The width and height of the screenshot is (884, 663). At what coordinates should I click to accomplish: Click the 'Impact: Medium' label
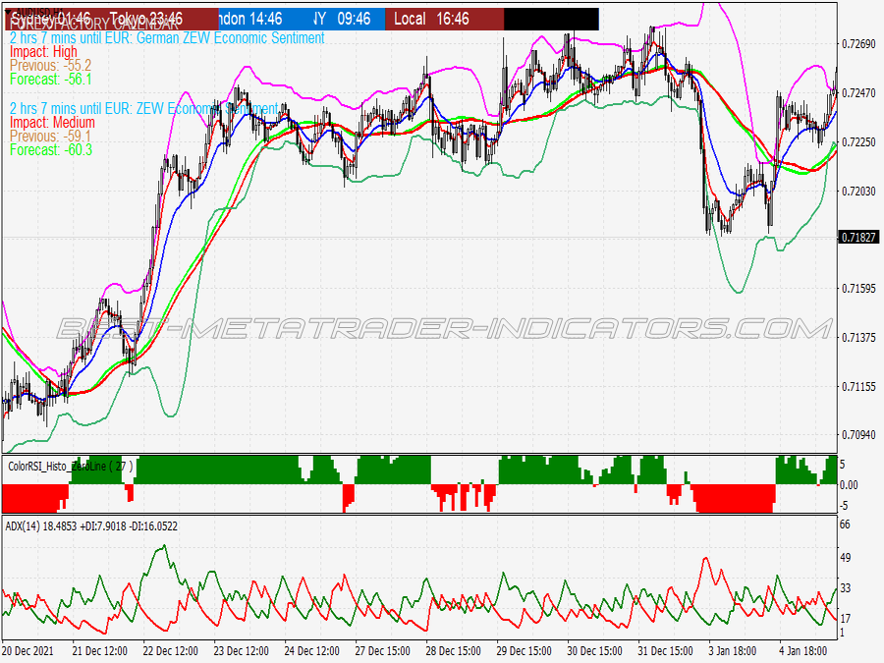(x=52, y=123)
